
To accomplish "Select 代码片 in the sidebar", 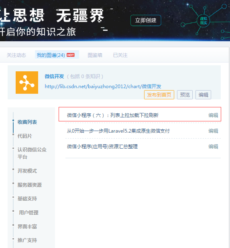I will (x=25, y=136).
